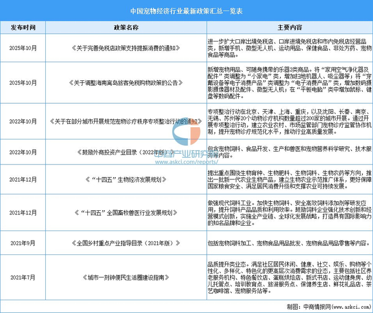
Task: Click the content starting 做强现代饲料工业
Action: coord(289,213)
